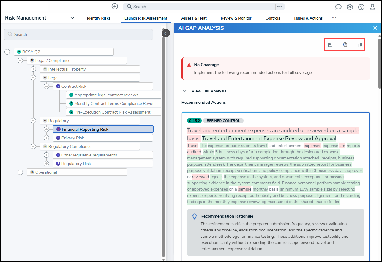Viewport: 382px width, 262px height.
Task: Expand the Operational category node
Action: point(20,172)
